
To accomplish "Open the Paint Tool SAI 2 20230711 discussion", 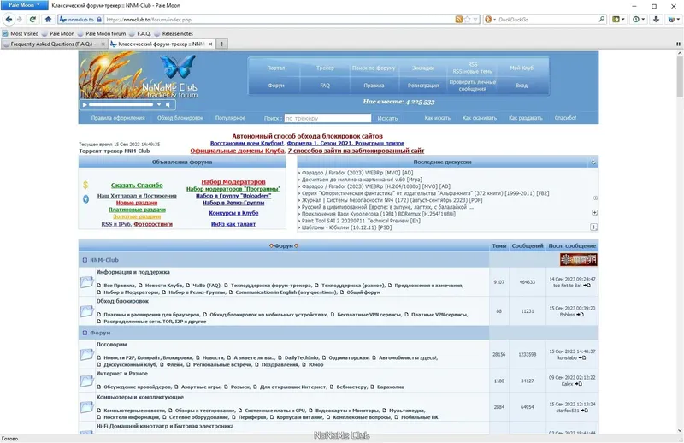I will pos(361,221).
